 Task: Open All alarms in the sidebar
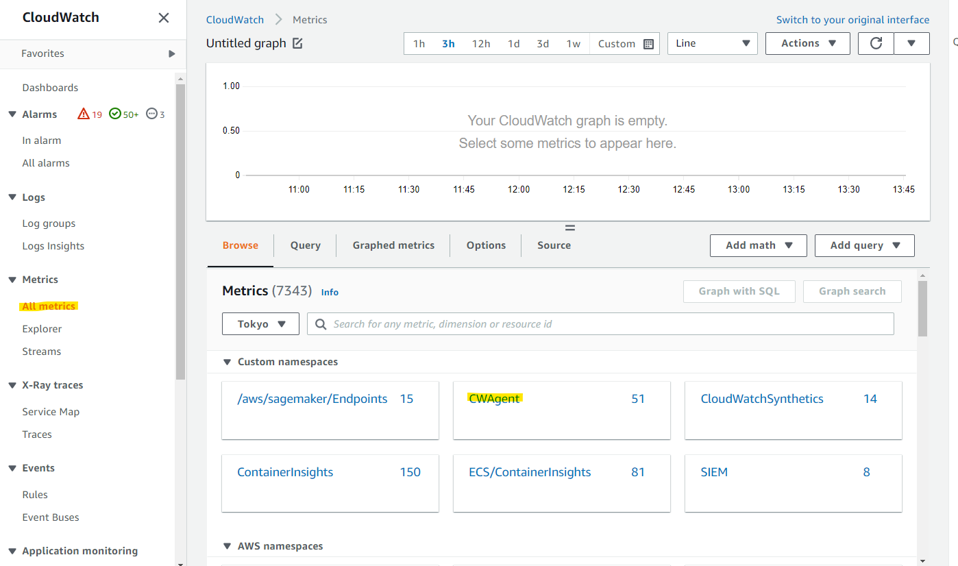pos(46,163)
